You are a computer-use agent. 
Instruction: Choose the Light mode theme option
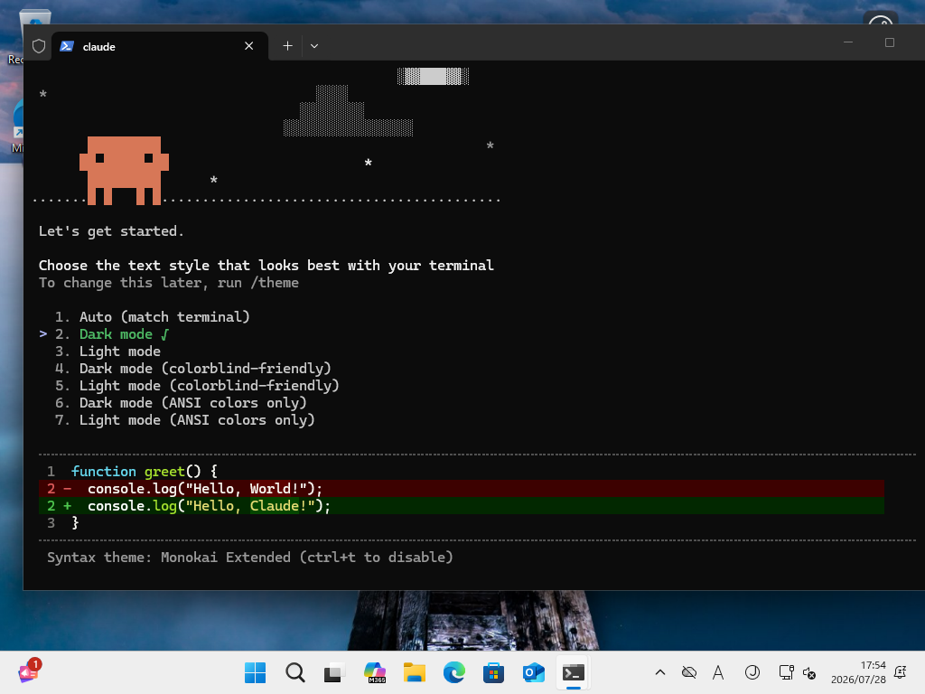(x=108, y=352)
